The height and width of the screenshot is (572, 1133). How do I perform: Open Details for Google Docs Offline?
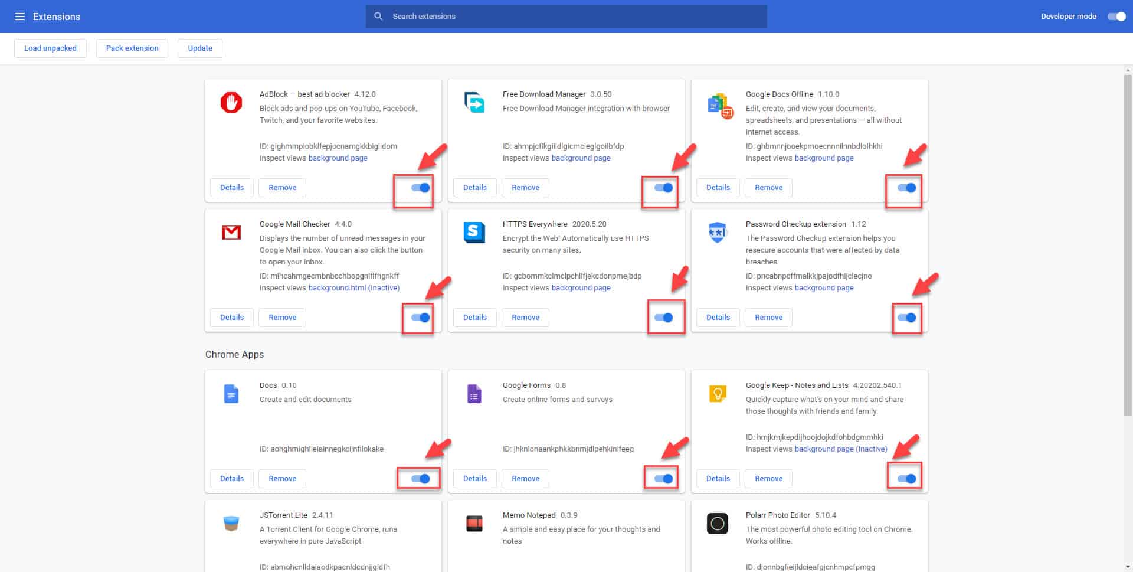pyautogui.click(x=718, y=188)
